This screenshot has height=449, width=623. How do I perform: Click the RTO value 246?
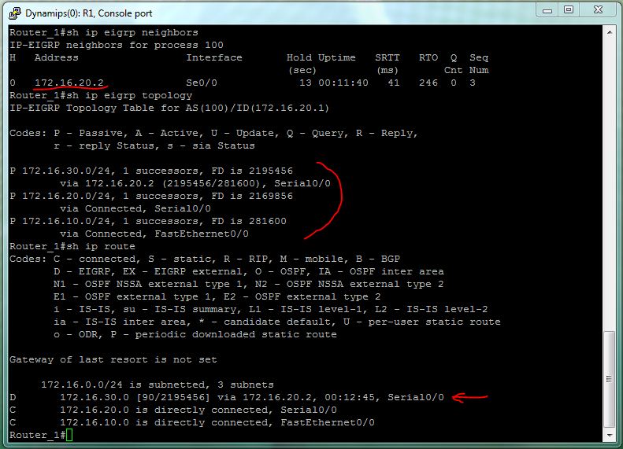(428, 83)
